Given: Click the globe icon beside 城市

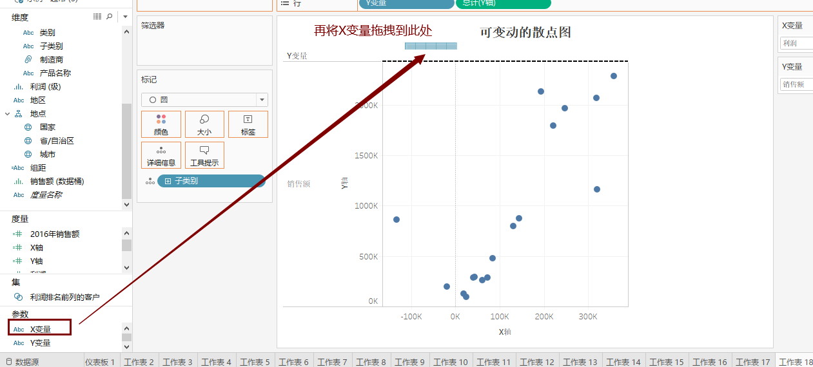Looking at the screenshot, I should click(28, 154).
